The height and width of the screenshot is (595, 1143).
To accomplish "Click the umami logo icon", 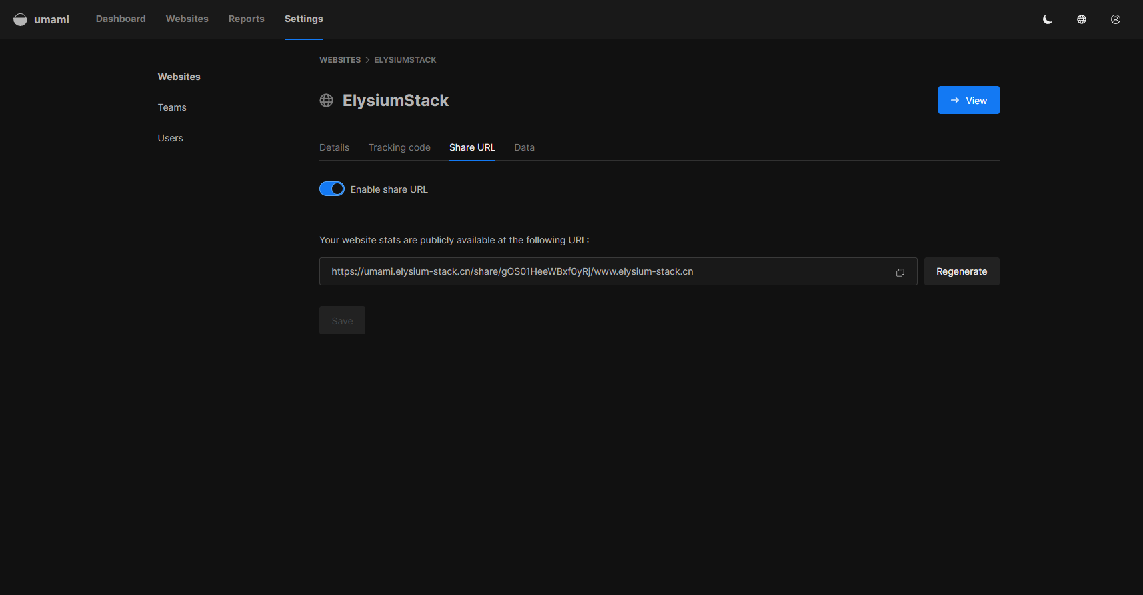I will pos(21,19).
